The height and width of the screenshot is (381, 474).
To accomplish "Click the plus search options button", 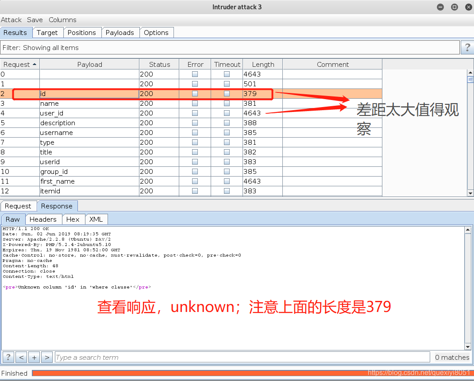I will (x=34, y=357).
